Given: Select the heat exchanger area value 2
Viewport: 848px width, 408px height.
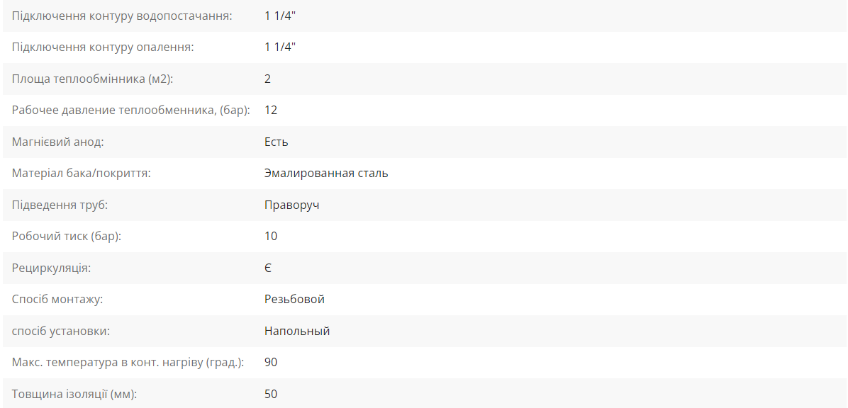Looking at the screenshot, I should point(268,79).
